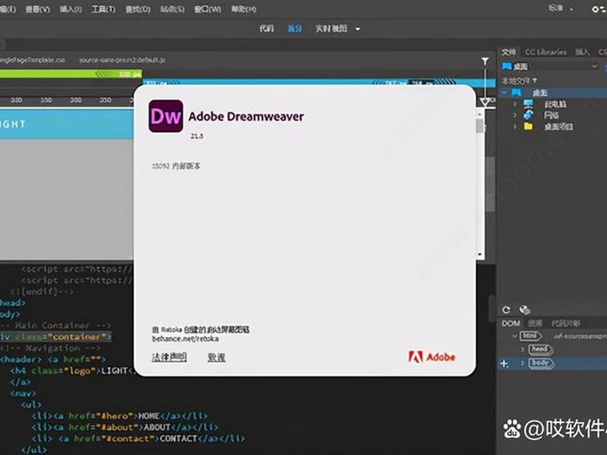
Task: Open the site selector dropdown in Files panel
Action: point(594,66)
